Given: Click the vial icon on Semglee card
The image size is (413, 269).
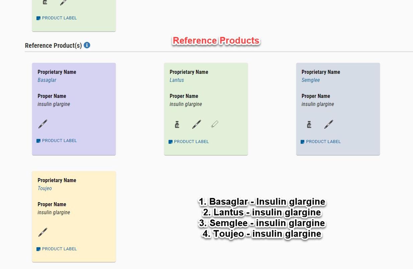Looking at the screenshot, I should 309,125.
